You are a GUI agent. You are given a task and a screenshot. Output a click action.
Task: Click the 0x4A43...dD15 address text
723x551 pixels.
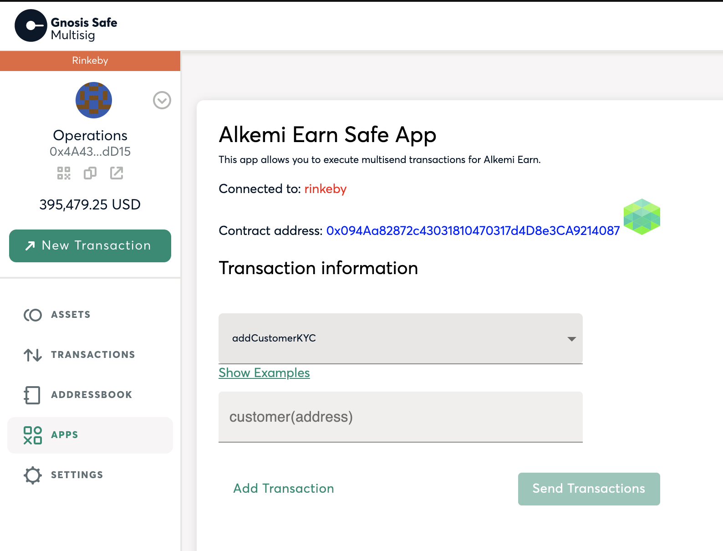[90, 152]
